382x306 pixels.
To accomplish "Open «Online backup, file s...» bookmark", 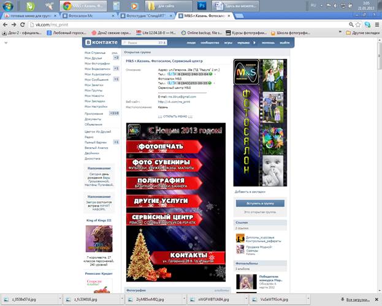I will pos(202,33).
